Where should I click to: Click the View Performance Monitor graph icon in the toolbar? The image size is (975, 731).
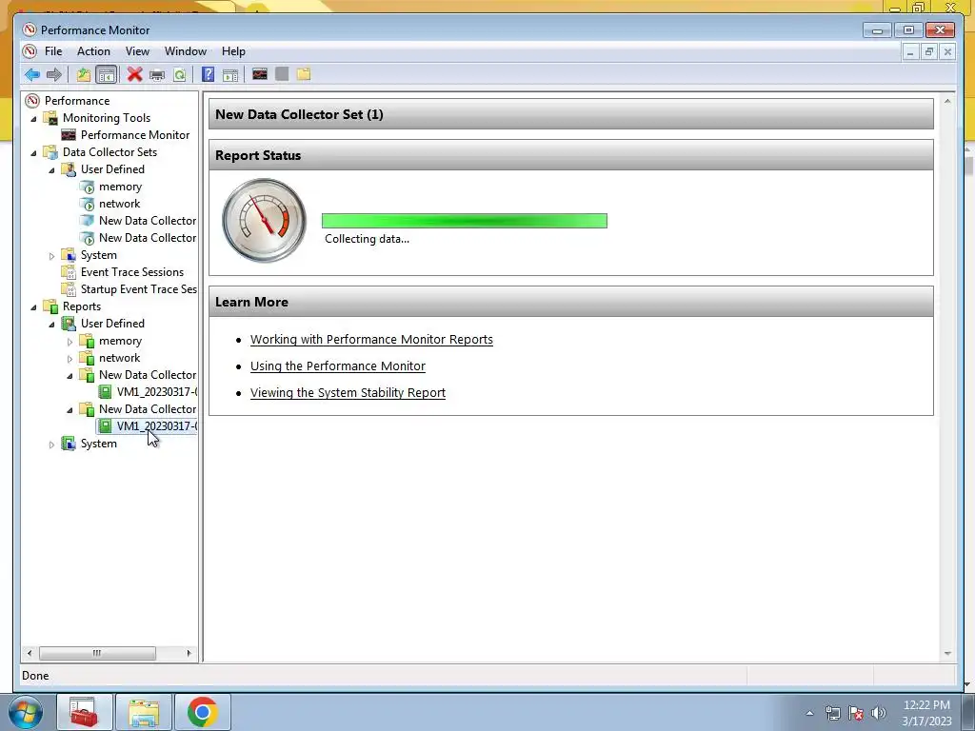point(260,74)
